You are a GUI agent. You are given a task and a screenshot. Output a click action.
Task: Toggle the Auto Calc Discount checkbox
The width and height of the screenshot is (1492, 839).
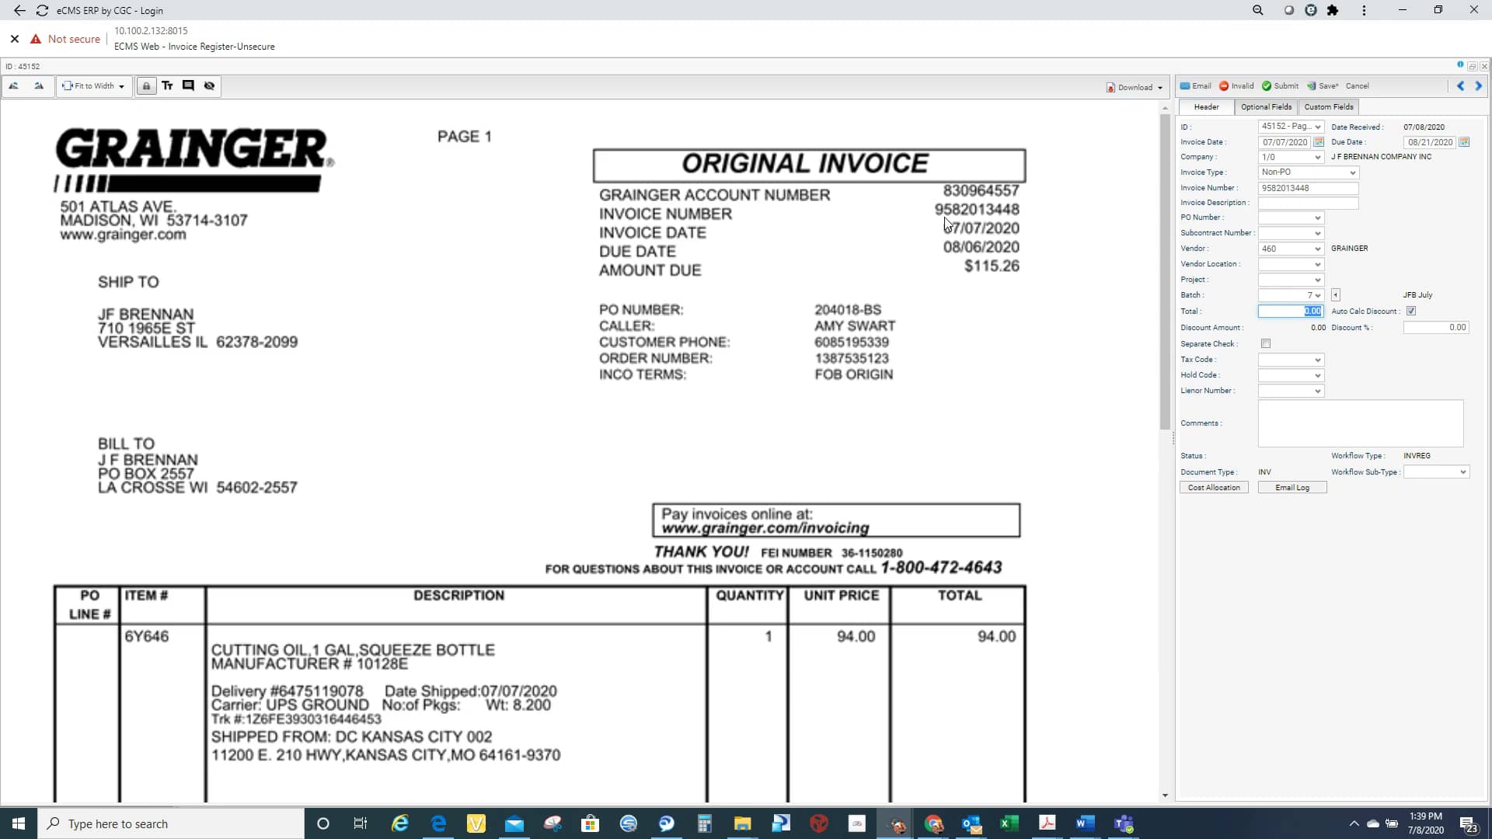(x=1411, y=312)
